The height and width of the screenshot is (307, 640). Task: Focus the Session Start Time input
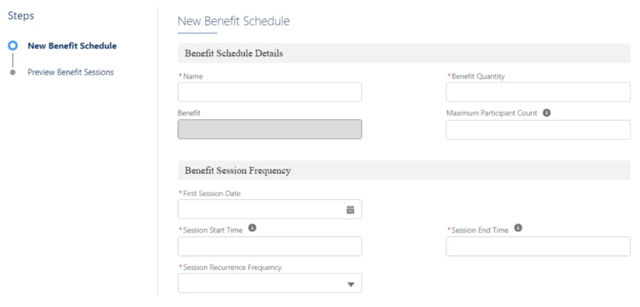click(x=269, y=246)
